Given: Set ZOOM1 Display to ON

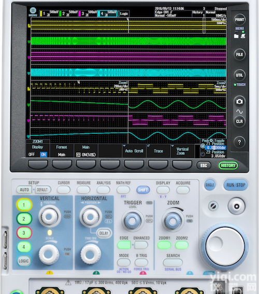Looking at the screenshot, I should tap(44, 155).
